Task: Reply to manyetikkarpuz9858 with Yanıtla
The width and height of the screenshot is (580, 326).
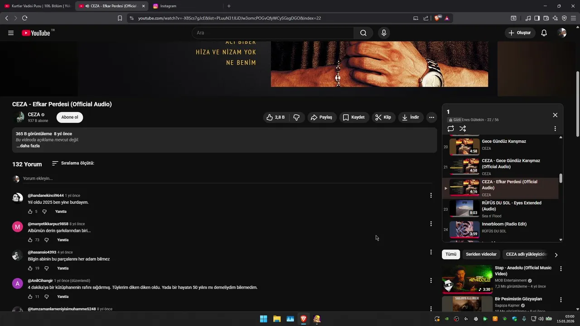Action: pos(63,240)
